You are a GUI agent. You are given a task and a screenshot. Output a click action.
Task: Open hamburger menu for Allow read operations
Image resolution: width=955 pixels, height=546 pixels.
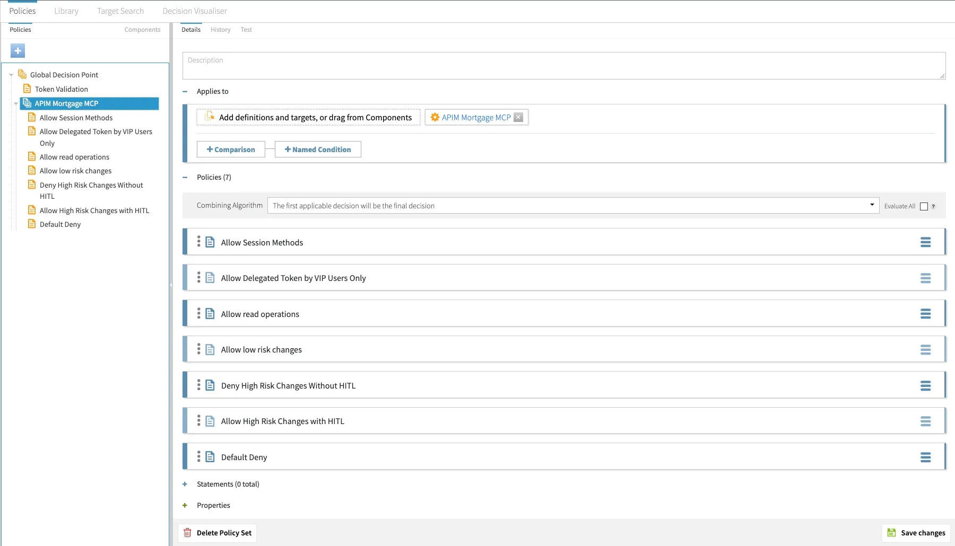925,314
